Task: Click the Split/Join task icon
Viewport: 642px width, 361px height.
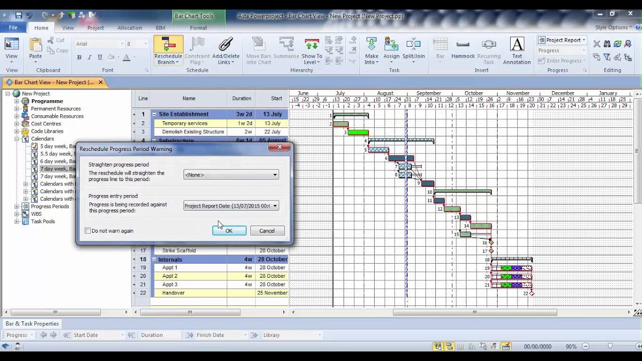Action: click(x=413, y=44)
